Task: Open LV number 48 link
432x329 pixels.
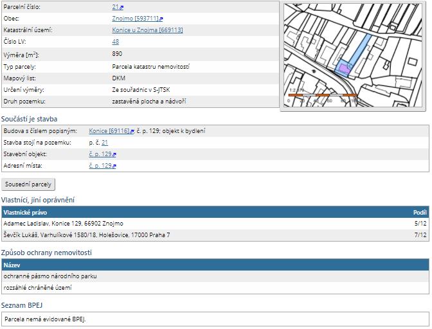Action: coord(116,42)
